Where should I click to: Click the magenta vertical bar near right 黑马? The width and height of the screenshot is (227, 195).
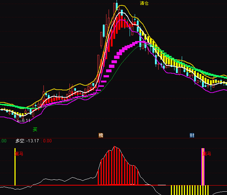[x=203, y=167]
